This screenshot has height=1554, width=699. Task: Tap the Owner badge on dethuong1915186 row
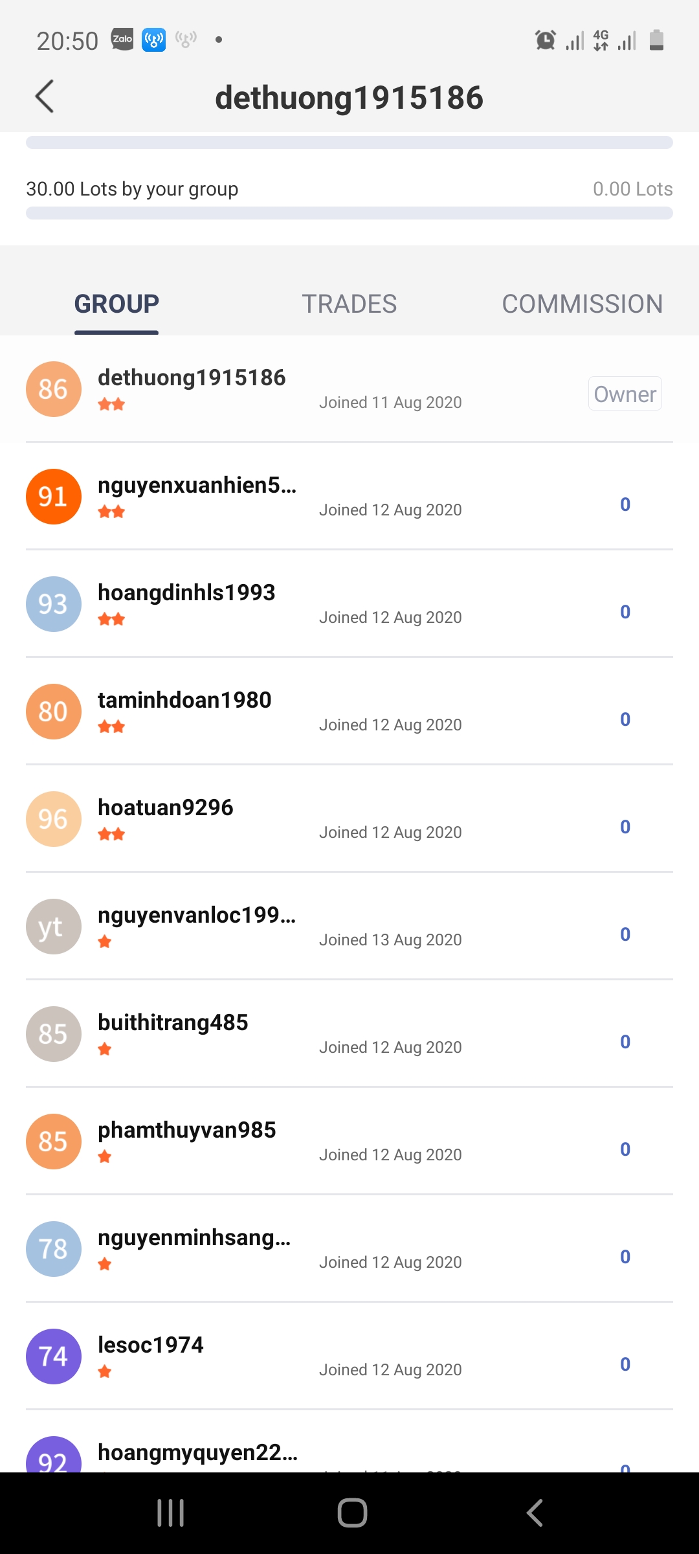click(625, 394)
